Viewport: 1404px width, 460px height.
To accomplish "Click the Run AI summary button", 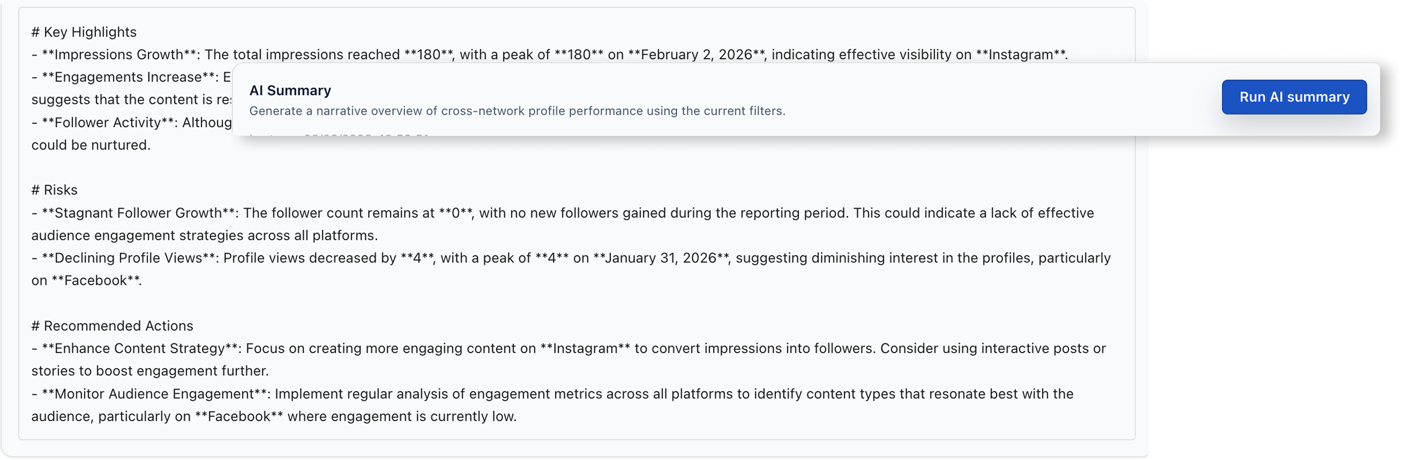I will [1294, 97].
